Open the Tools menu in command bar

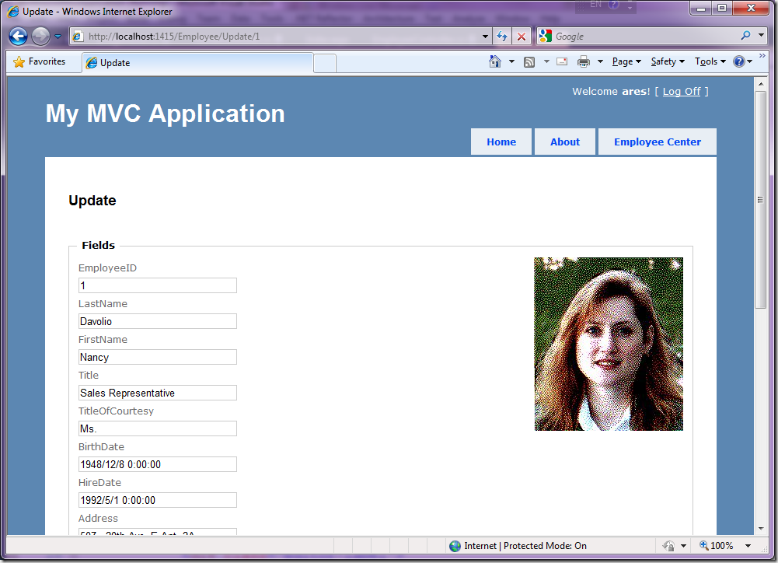[710, 62]
